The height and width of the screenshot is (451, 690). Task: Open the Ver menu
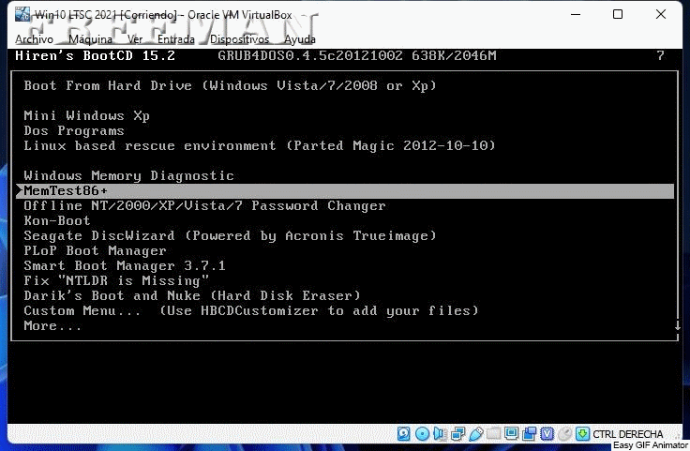pyautogui.click(x=135, y=39)
